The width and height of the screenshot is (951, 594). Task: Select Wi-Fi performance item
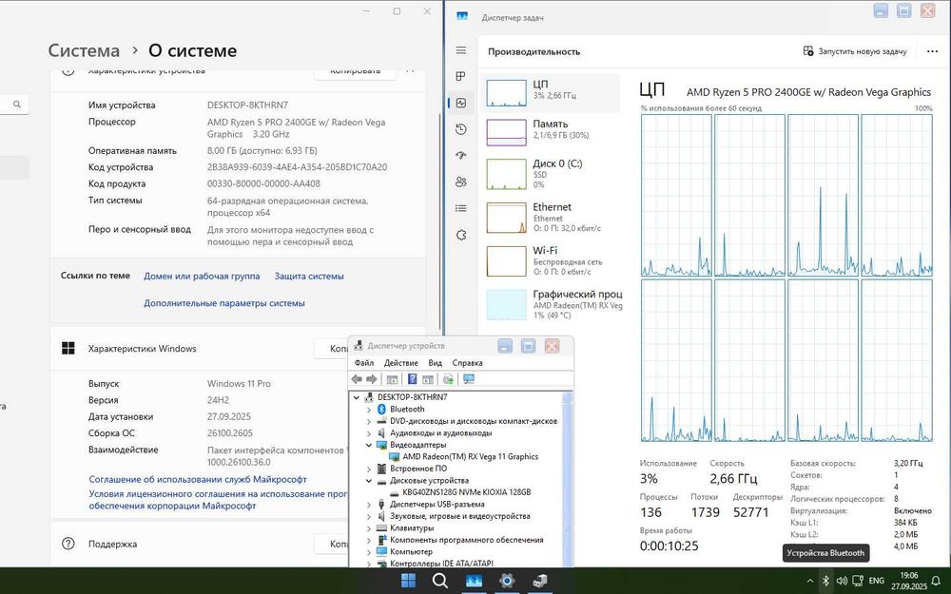551,260
